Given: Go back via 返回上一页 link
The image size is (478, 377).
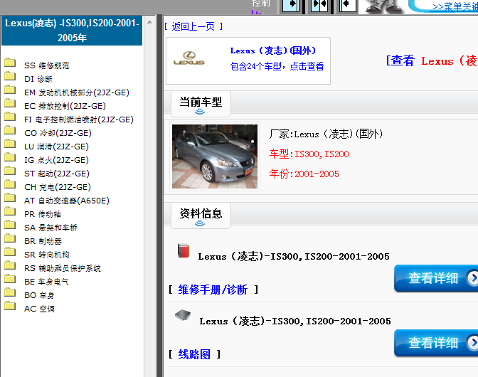Looking at the screenshot, I should click(193, 26).
